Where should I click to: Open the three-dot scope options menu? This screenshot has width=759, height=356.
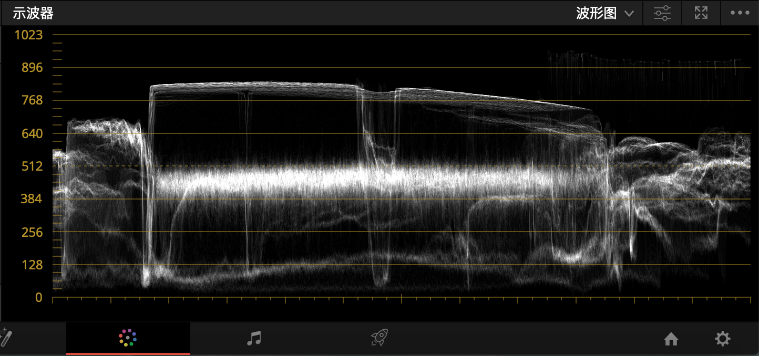coord(740,13)
